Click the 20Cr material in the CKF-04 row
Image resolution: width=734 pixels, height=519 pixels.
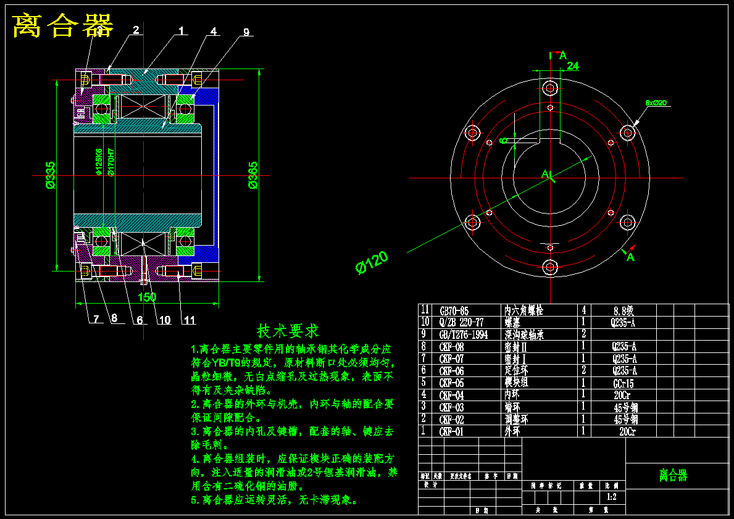point(622,396)
